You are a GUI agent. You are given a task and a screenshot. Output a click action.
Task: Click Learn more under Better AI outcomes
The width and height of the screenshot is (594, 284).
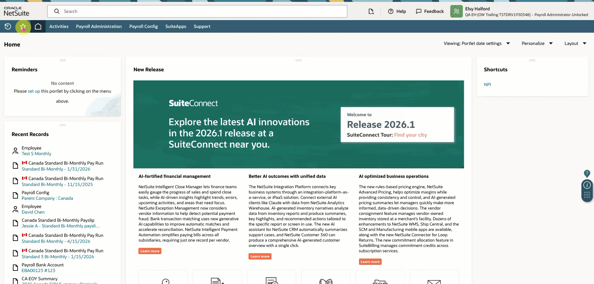(260, 256)
